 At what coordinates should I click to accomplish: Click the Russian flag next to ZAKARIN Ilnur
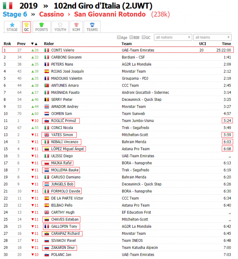point(47,248)
